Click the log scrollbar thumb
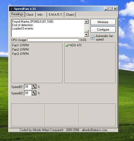The width and height of the screenshot is (134, 141). pyautogui.click(x=86, y=31)
